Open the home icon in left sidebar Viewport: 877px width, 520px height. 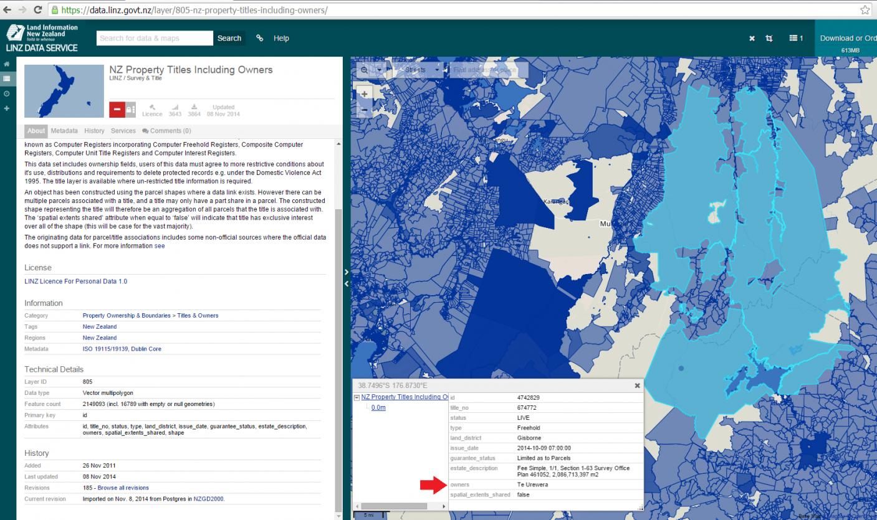coord(7,64)
